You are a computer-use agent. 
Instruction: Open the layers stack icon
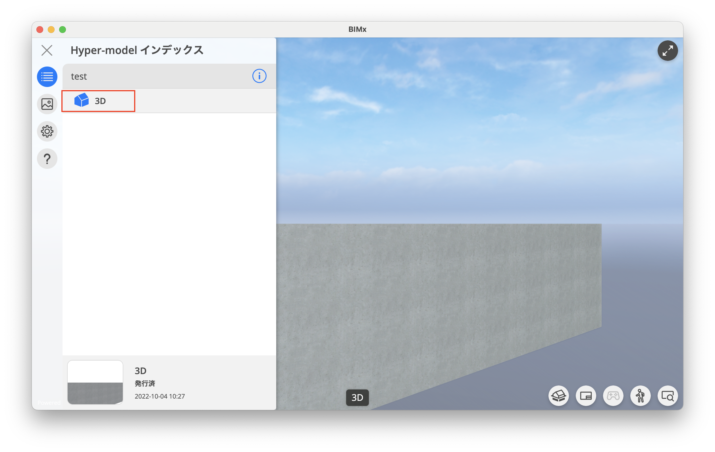pos(558,396)
